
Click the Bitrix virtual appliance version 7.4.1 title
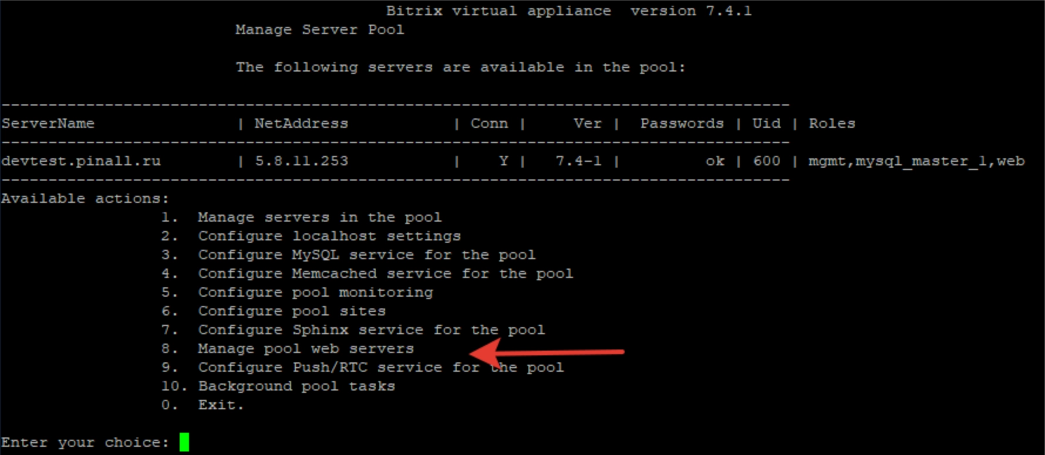click(569, 11)
